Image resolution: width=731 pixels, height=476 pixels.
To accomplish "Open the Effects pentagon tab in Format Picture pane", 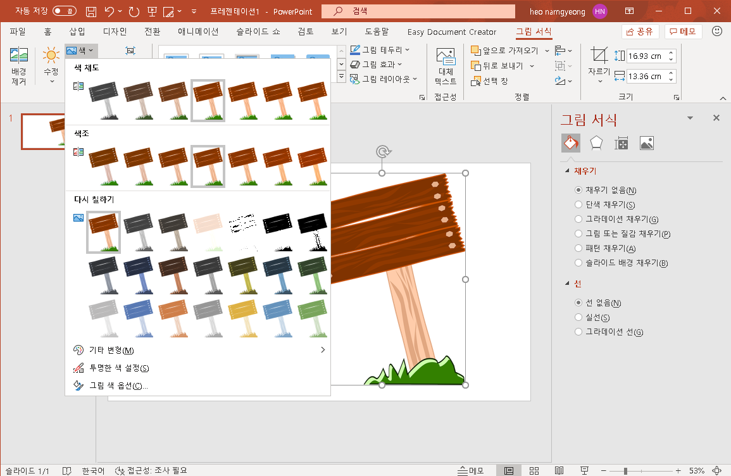I will pyautogui.click(x=596, y=143).
